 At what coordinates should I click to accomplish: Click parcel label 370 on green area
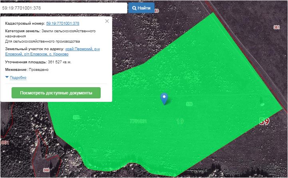(76, 117)
